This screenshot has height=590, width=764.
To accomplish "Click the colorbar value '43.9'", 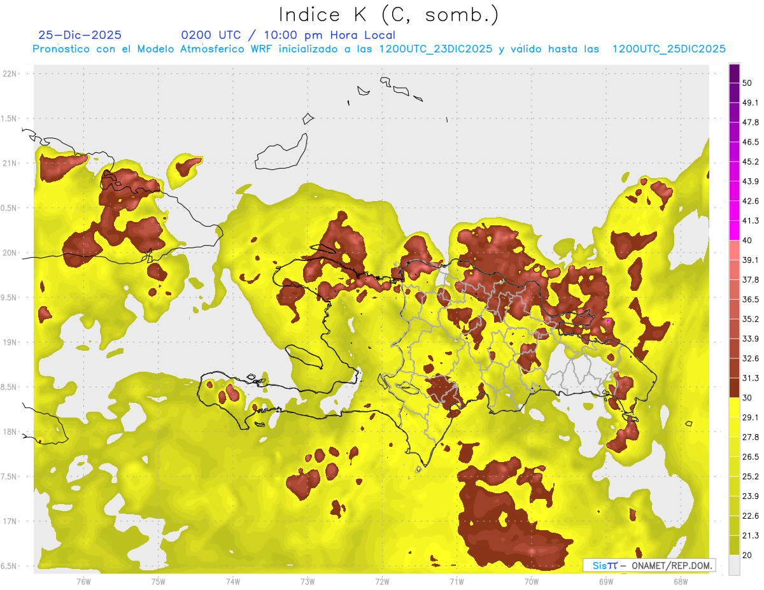I will [x=751, y=182].
